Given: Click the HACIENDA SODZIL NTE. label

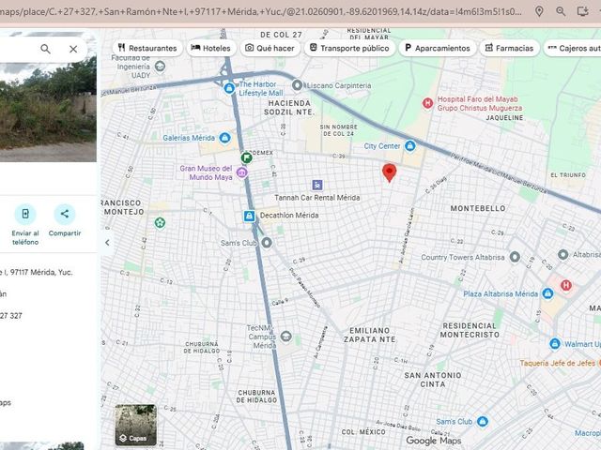Looking at the screenshot, I should [x=289, y=108].
